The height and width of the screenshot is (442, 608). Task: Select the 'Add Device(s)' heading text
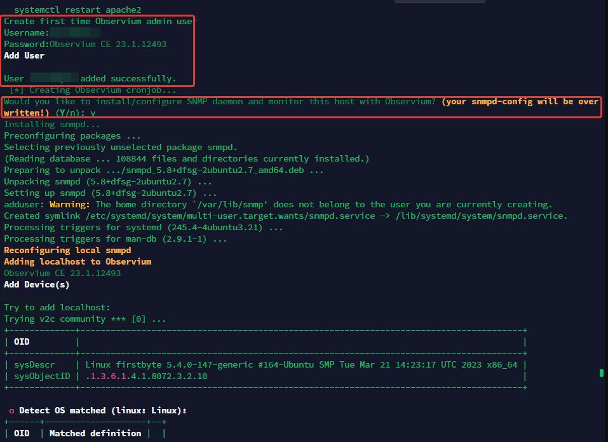pos(37,285)
